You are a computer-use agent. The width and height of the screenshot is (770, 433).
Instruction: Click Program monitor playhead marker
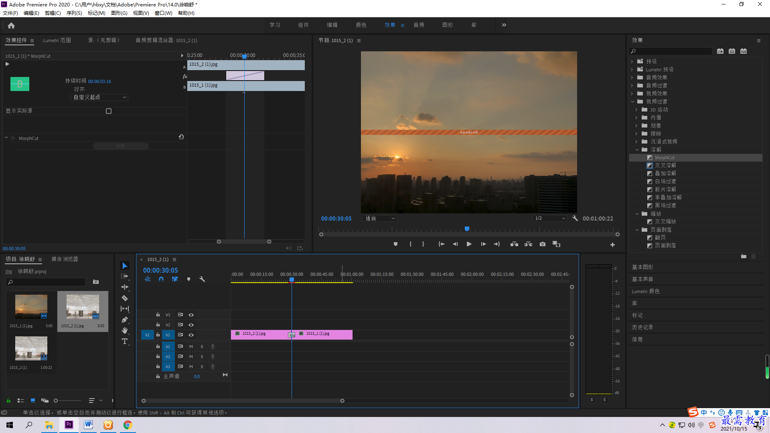click(x=467, y=229)
